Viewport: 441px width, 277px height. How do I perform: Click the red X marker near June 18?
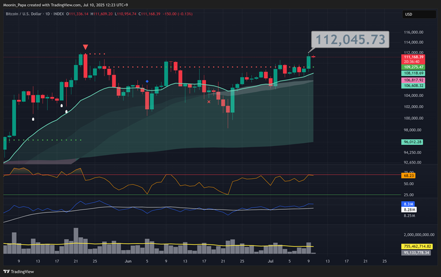(x=208, y=102)
